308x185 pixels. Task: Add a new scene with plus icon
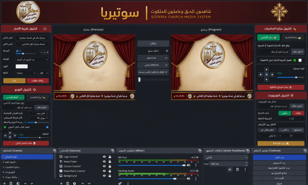4,183
